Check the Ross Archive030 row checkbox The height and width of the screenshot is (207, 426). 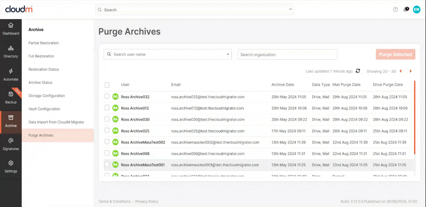(107, 119)
